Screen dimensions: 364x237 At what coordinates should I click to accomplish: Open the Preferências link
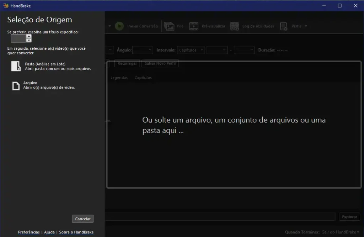pos(29,232)
